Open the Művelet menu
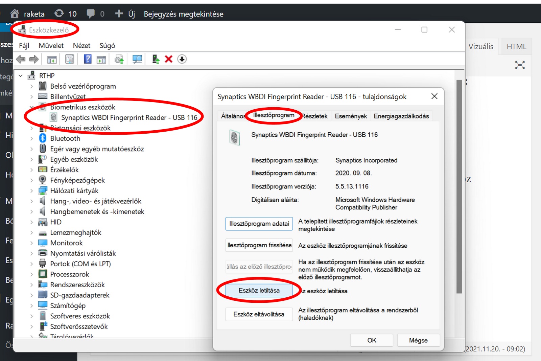 pyautogui.click(x=51, y=46)
